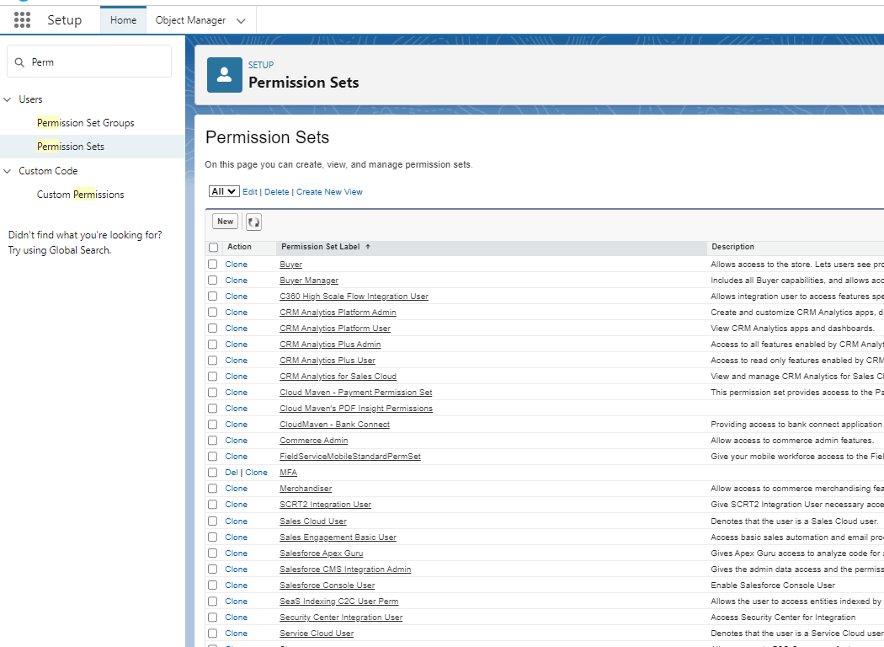Viewport: 884px width, 647px height.
Task: Tick the checkbox for MFA row
Action: point(212,472)
